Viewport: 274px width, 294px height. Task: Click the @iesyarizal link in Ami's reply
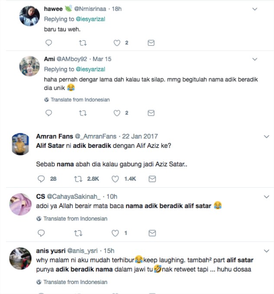click(90, 69)
